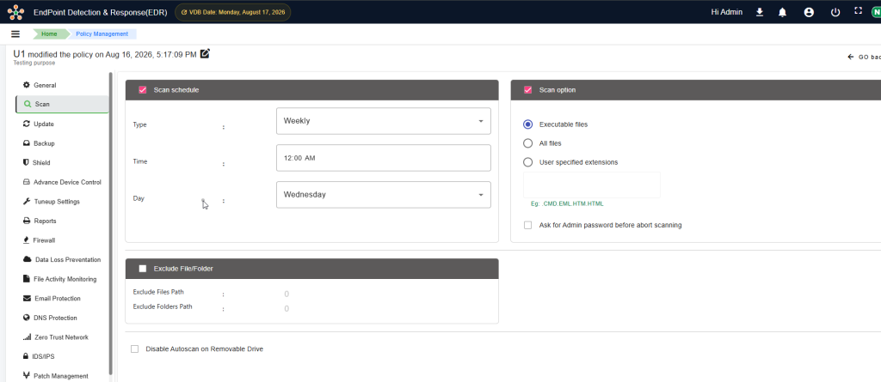Click the Zero Trust Network signal icon
Image resolution: width=881 pixels, height=382 pixels.
tap(27, 337)
